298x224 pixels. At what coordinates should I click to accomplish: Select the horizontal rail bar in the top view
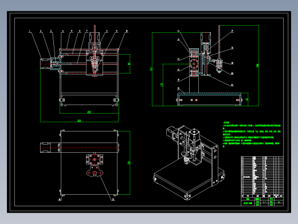coord(89,148)
